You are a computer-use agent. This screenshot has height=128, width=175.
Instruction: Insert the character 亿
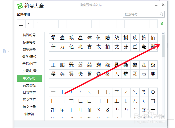[x=71, y=47]
